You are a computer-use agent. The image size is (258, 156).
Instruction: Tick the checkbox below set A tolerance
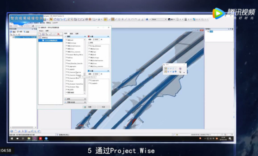point(89,43)
